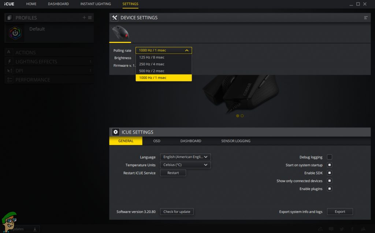Open the Device Settings panel menu icon
Viewport: 375px width, 233px height.
pyautogui.click(x=365, y=18)
